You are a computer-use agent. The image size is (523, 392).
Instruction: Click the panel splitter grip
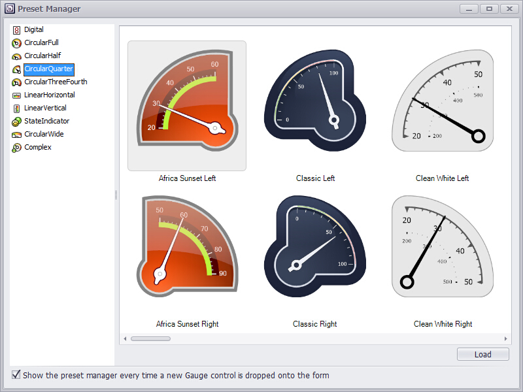[116, 195]
